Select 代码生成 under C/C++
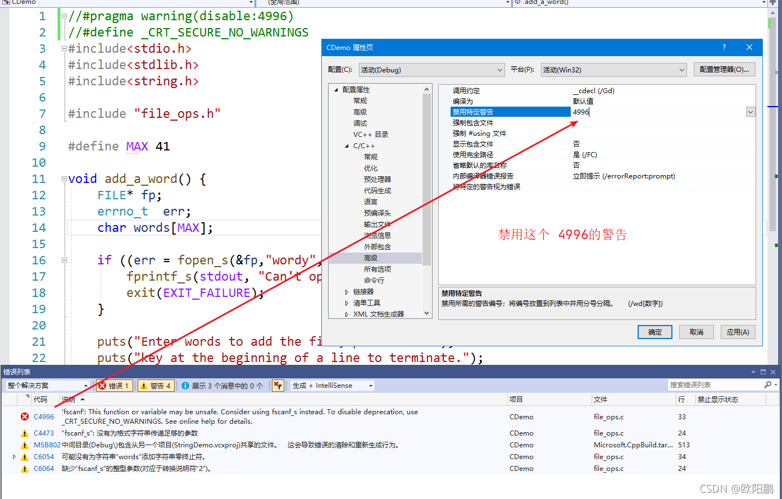Image resolution: width=782 pixels, height=499 pixels. pos(378,191)
